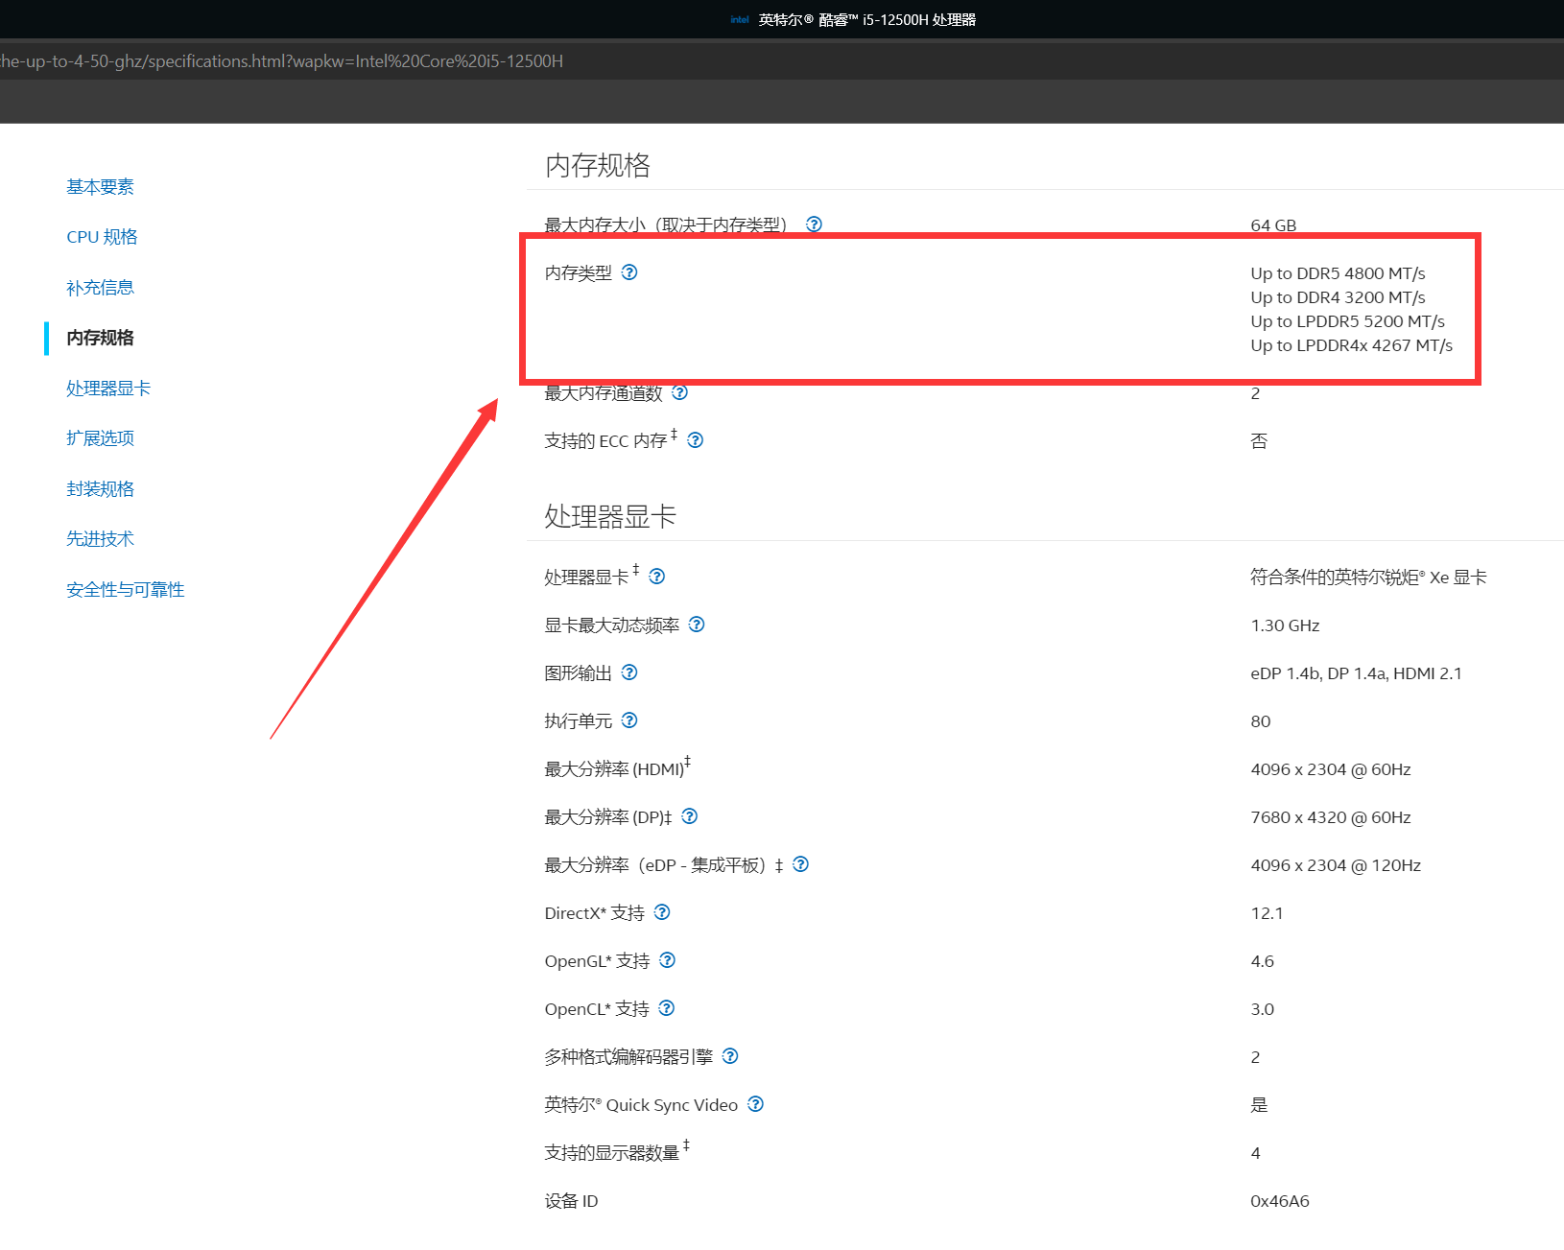Click the device ID value 0x46A6
Viewport: 1564px width, 1250px height.
click(x=1280, y=1201)
